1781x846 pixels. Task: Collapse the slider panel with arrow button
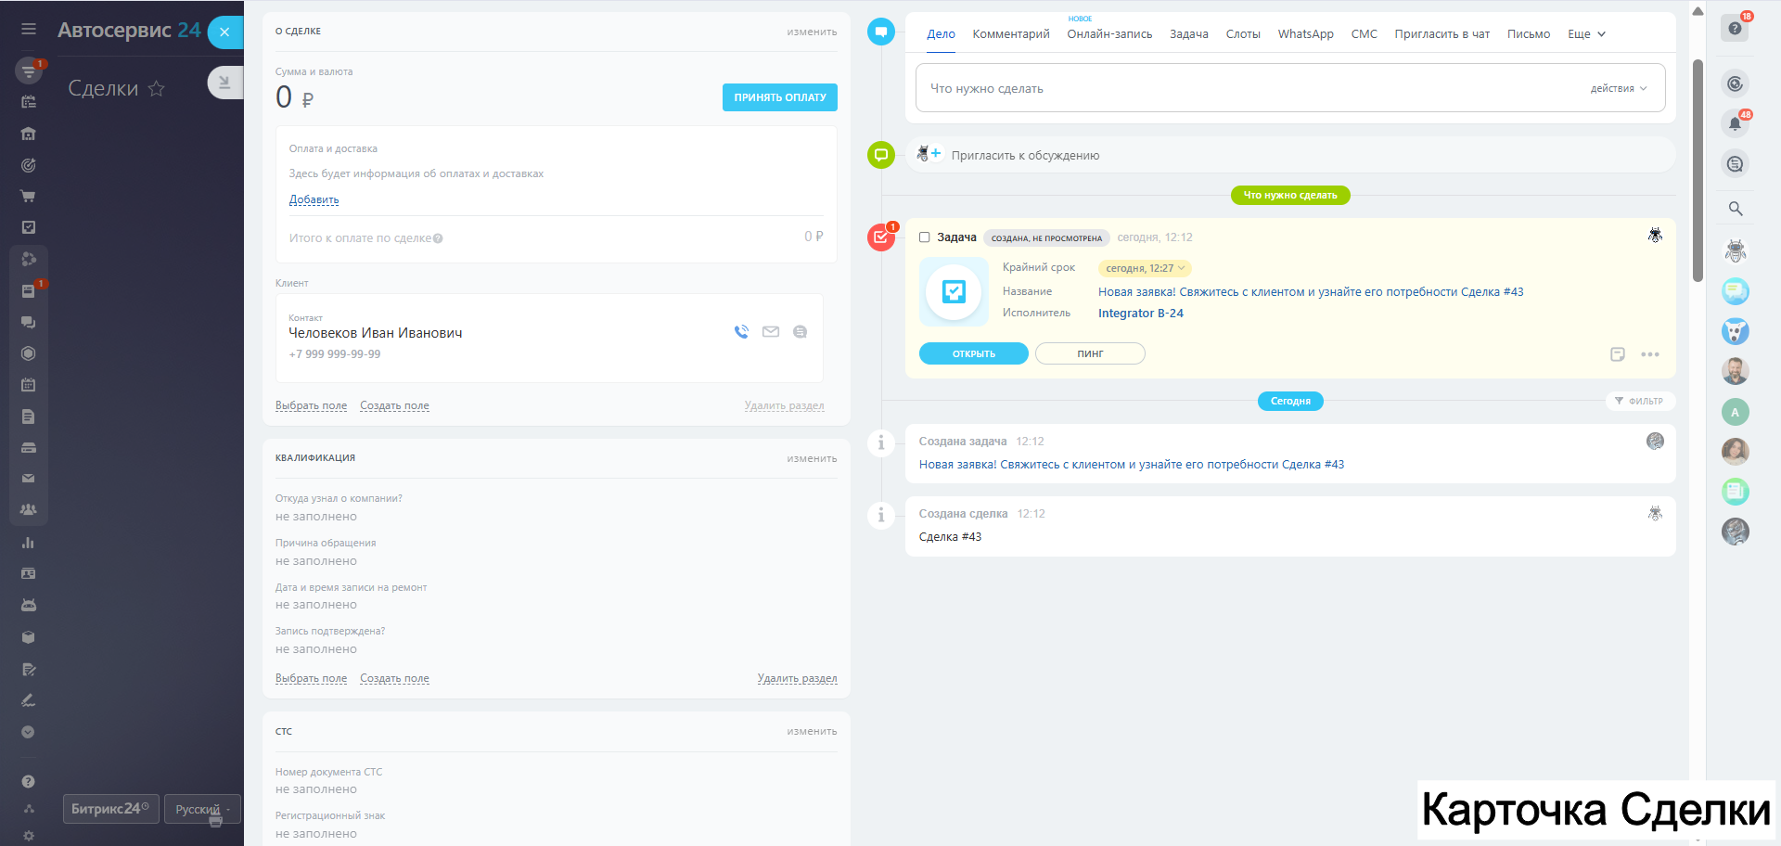click(x=224, y=83)
